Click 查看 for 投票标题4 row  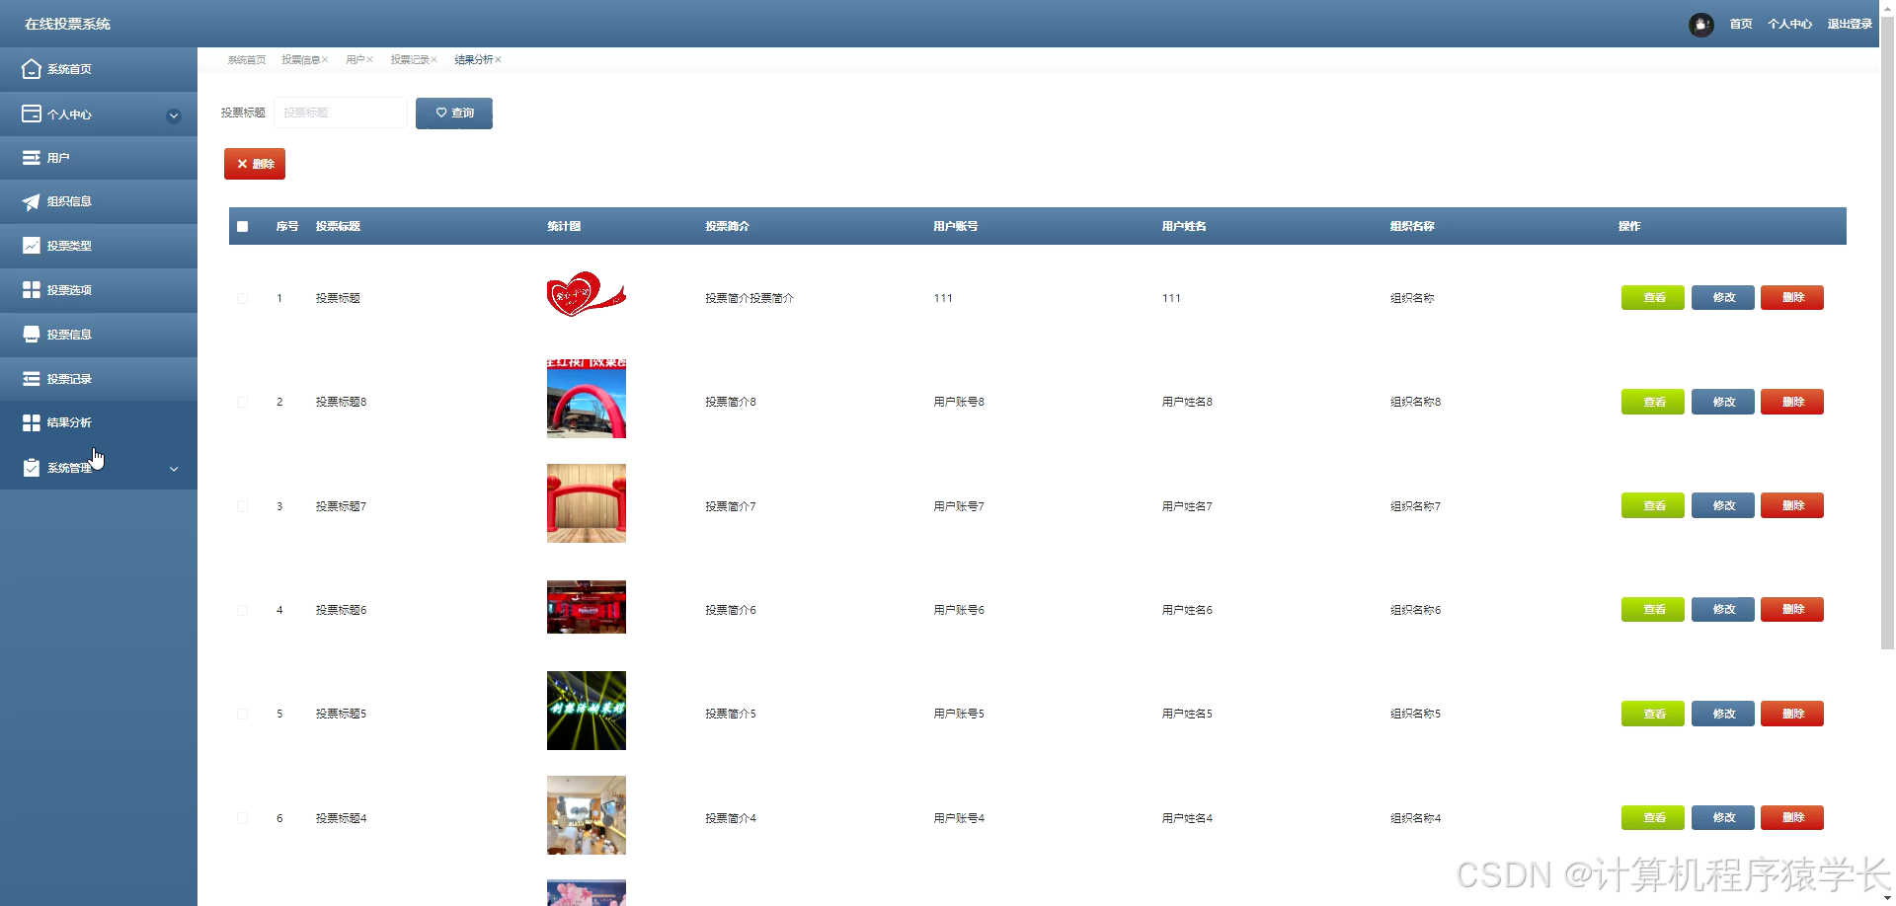tap(1653, 817)
